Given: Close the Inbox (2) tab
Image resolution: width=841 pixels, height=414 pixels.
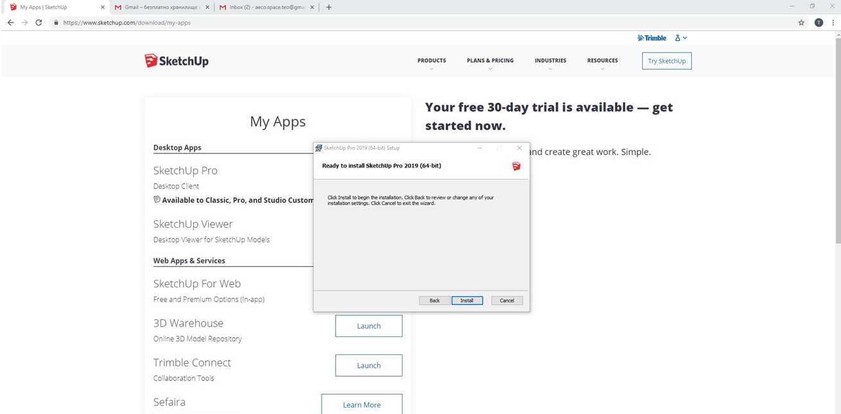Looking at the screenshot, I should click(x=313, y=7).
